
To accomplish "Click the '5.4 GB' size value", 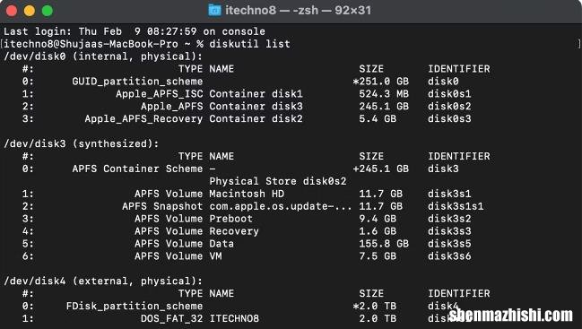I will pyautogui.click(x=378, y=118).
